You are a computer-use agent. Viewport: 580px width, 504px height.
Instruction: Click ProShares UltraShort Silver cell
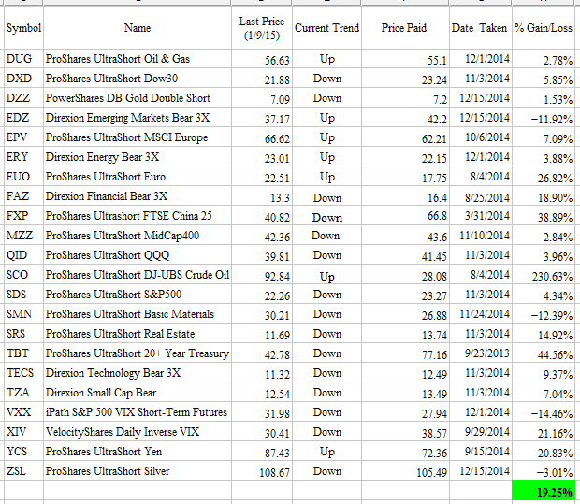coord(138,470)
